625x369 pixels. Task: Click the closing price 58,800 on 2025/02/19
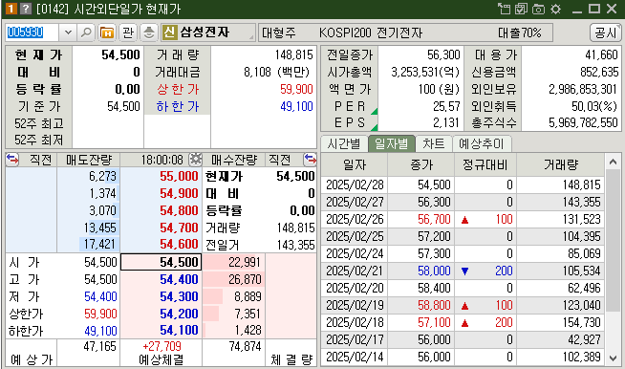[x=434, y=305]
